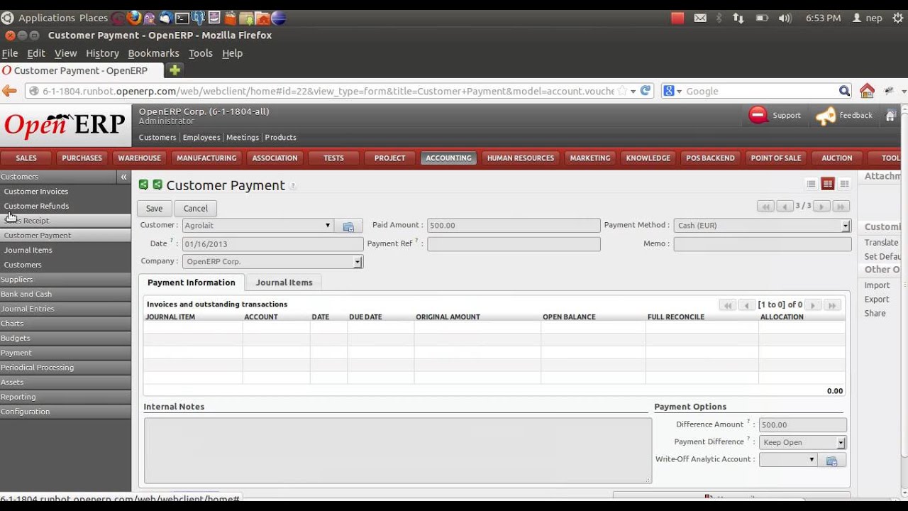Click the Firefox launcher icon in top panel
Viewport: 908px width, 511px height.
click(x=133, y=18)
